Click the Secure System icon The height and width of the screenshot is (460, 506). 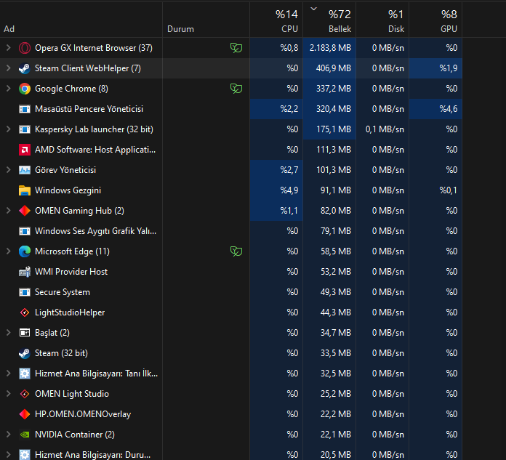click(x=25, y=292)
